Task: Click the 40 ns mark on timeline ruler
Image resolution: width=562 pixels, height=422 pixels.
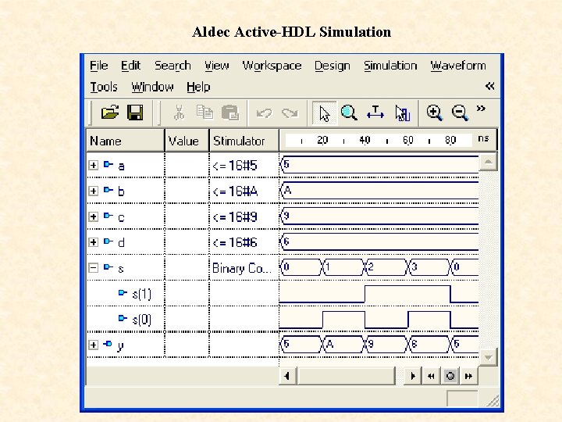Action: click(x=365, y=140)
